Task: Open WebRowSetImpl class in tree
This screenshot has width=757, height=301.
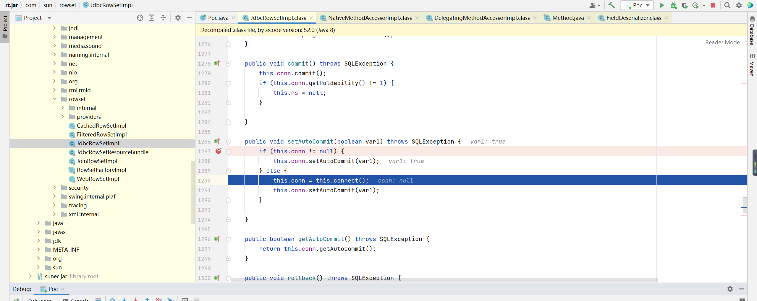Action: [98, 179]
